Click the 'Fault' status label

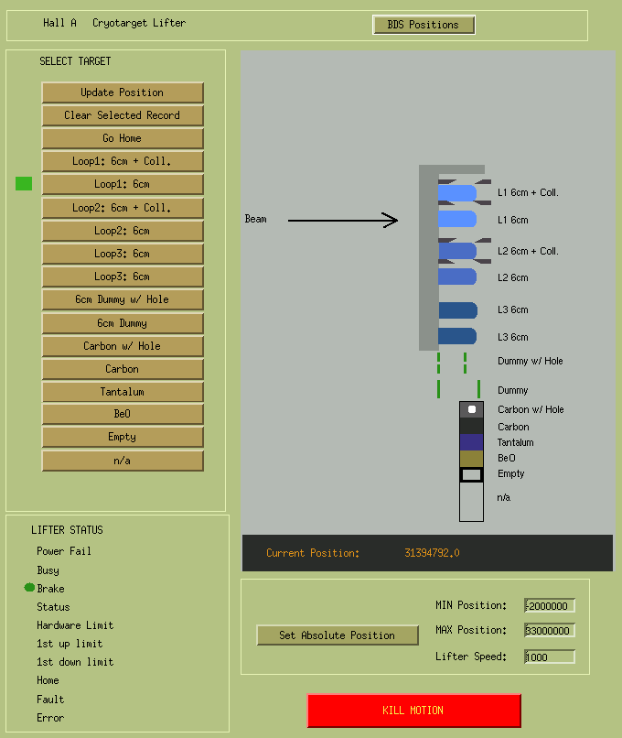(50, 700)
